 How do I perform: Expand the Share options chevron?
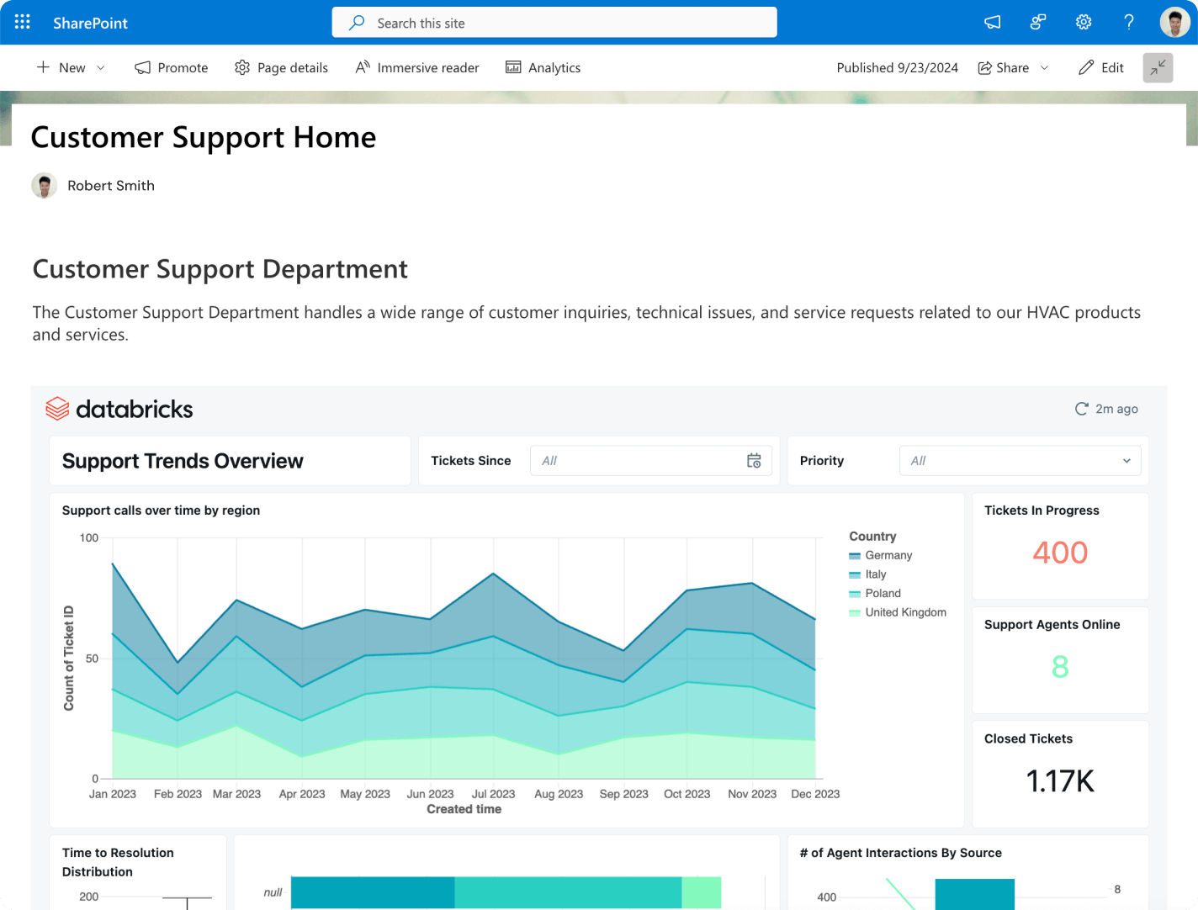click(1045, 68)
